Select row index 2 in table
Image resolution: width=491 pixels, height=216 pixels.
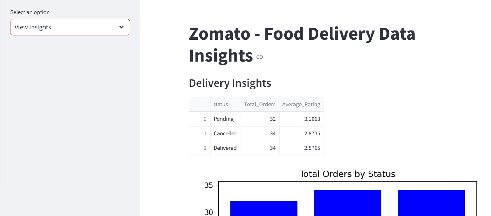coord(205,148)
